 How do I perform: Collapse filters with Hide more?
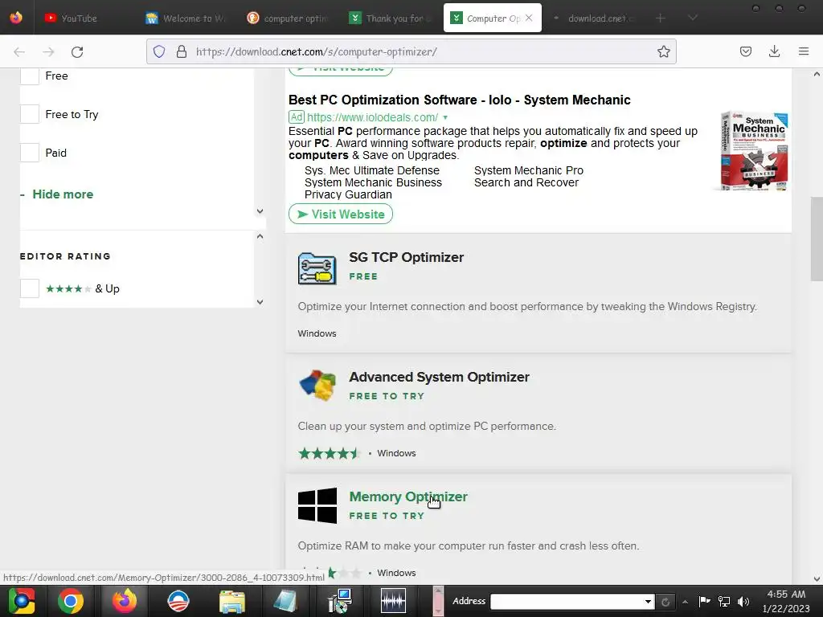point(63,194)
